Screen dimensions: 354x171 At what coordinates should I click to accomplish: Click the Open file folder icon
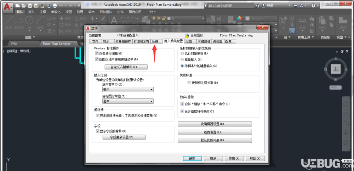point(23,5)
